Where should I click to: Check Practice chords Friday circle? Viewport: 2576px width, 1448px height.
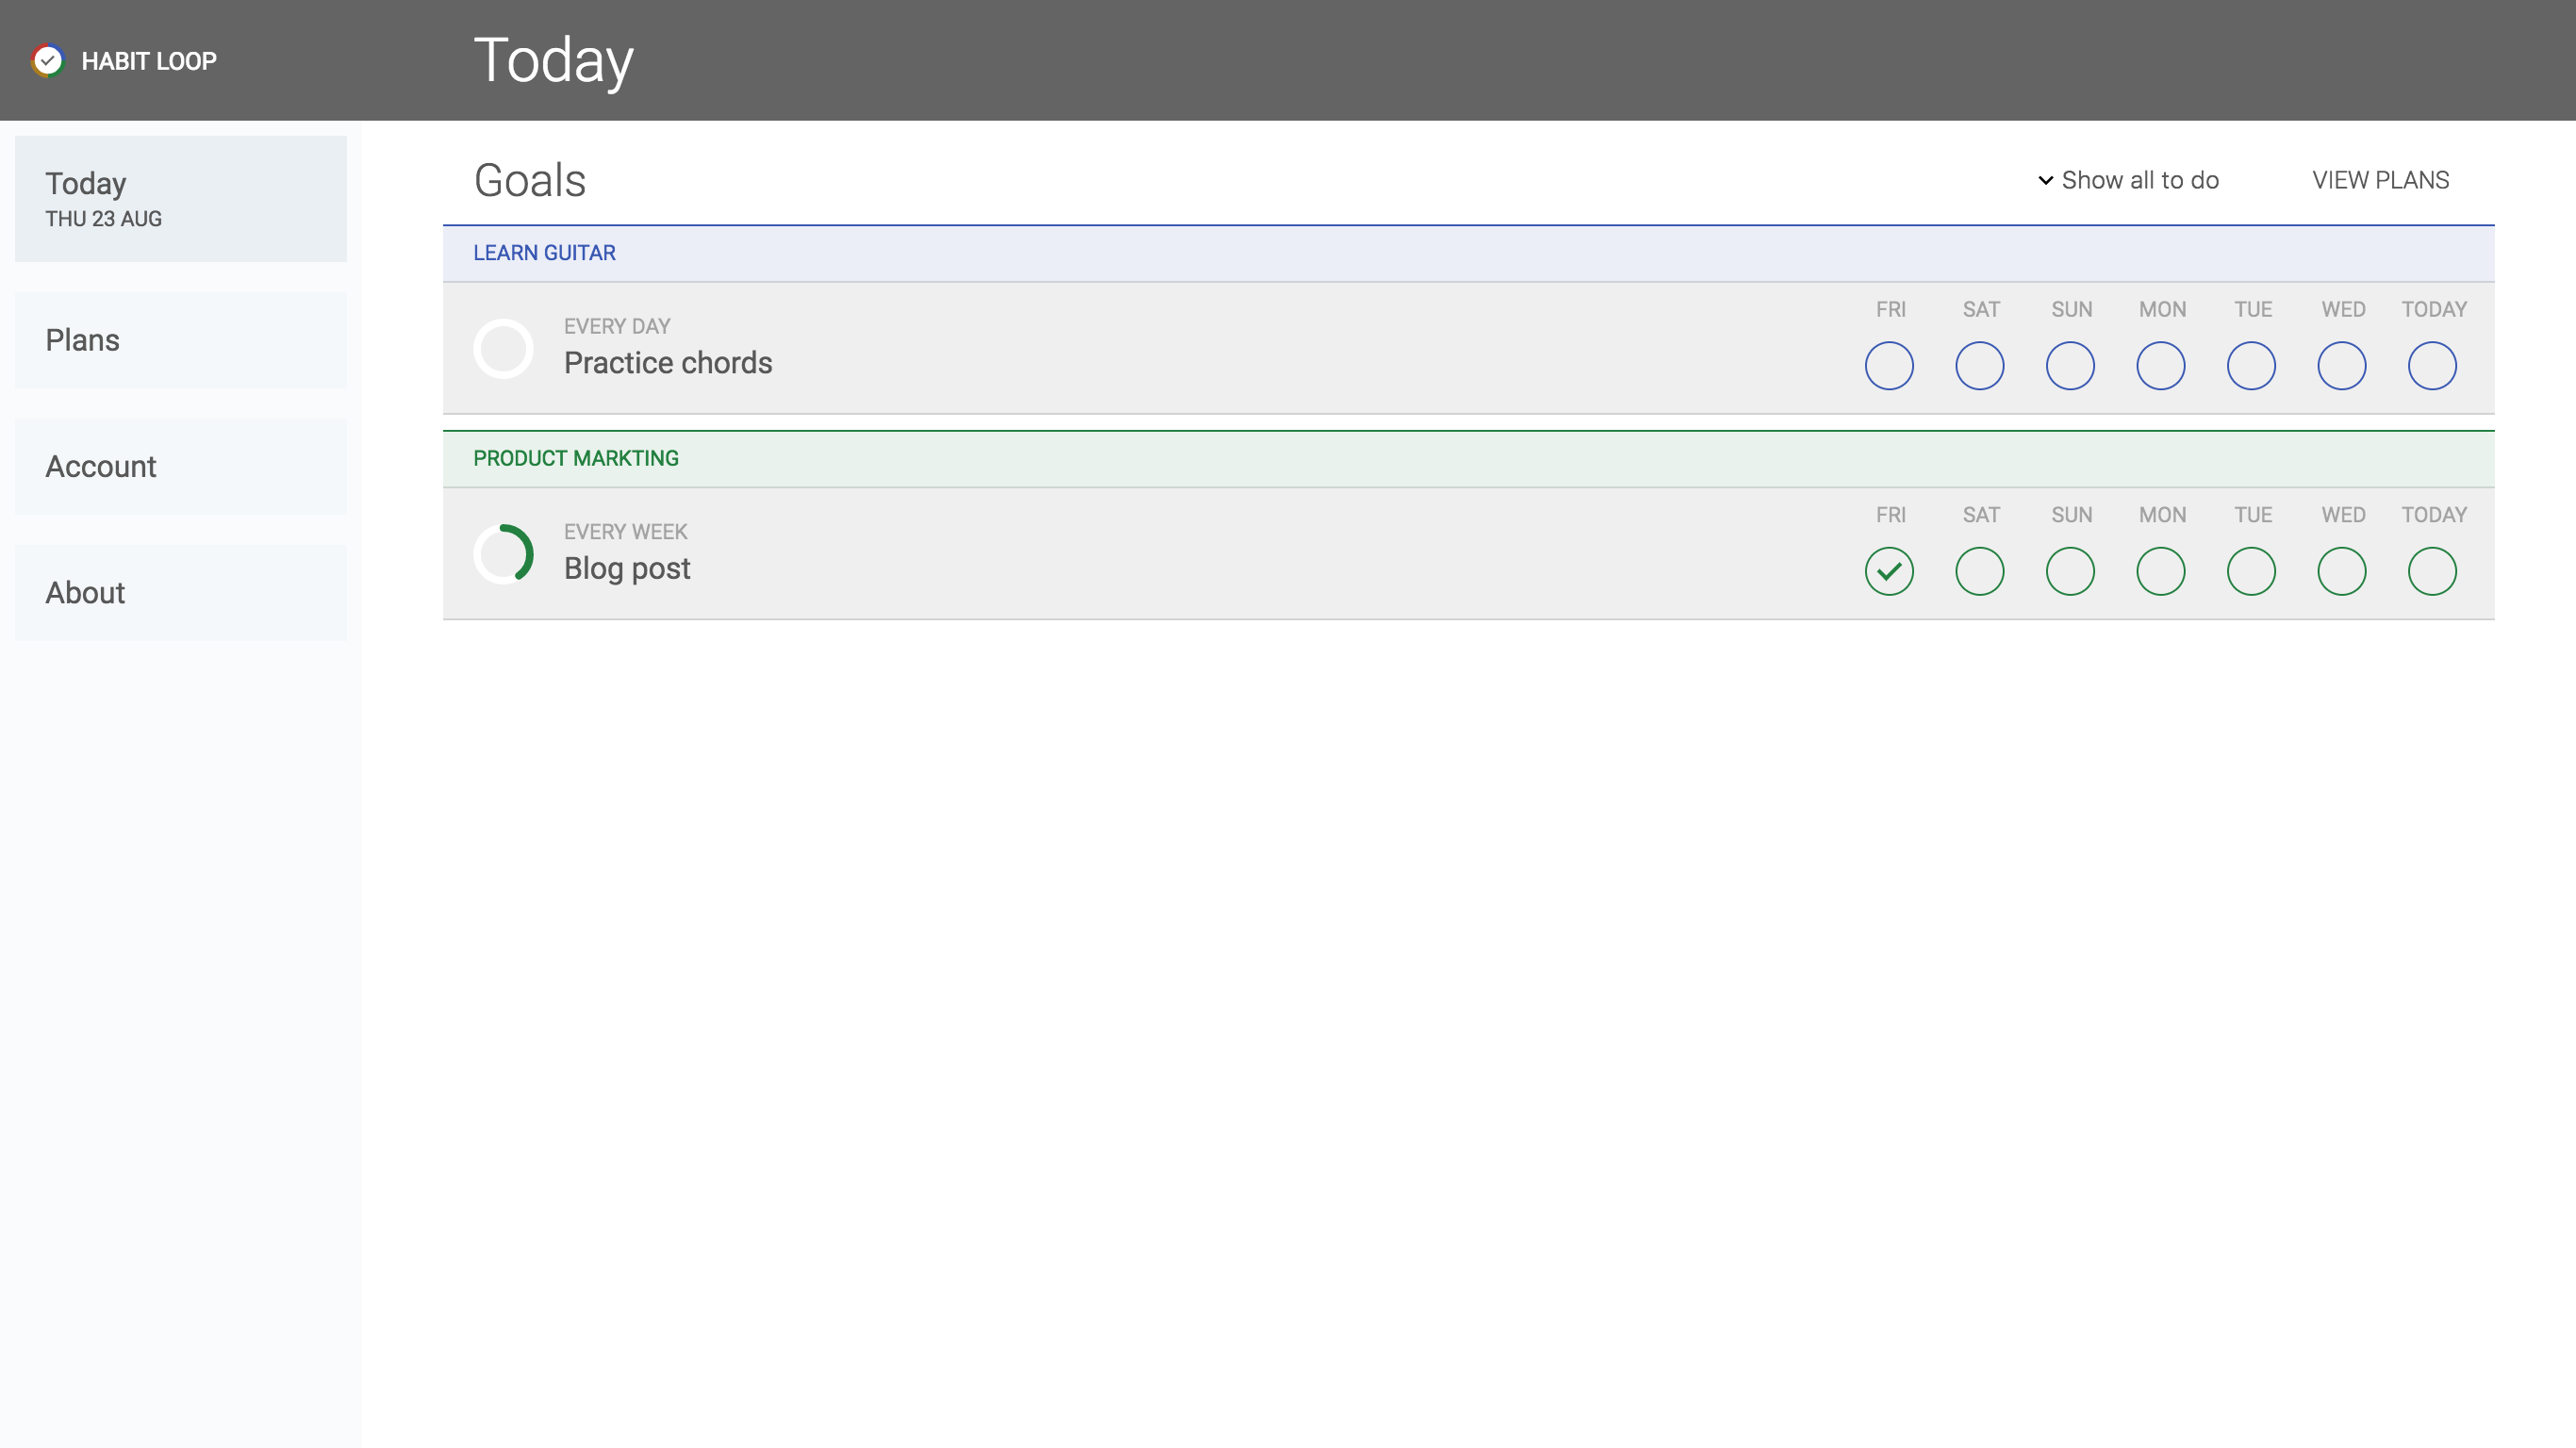coord(1889,366)
